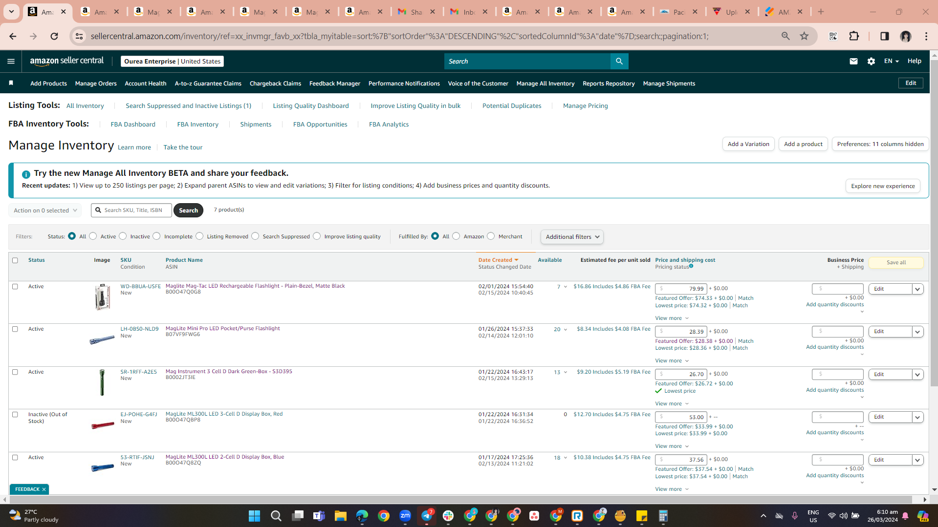938x527 pixels.
Task: Click the Save all button
Action: click(x=896, y=263)
